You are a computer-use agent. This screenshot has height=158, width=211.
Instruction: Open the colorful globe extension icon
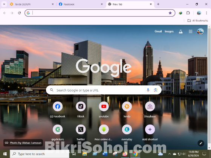[180, 13]
